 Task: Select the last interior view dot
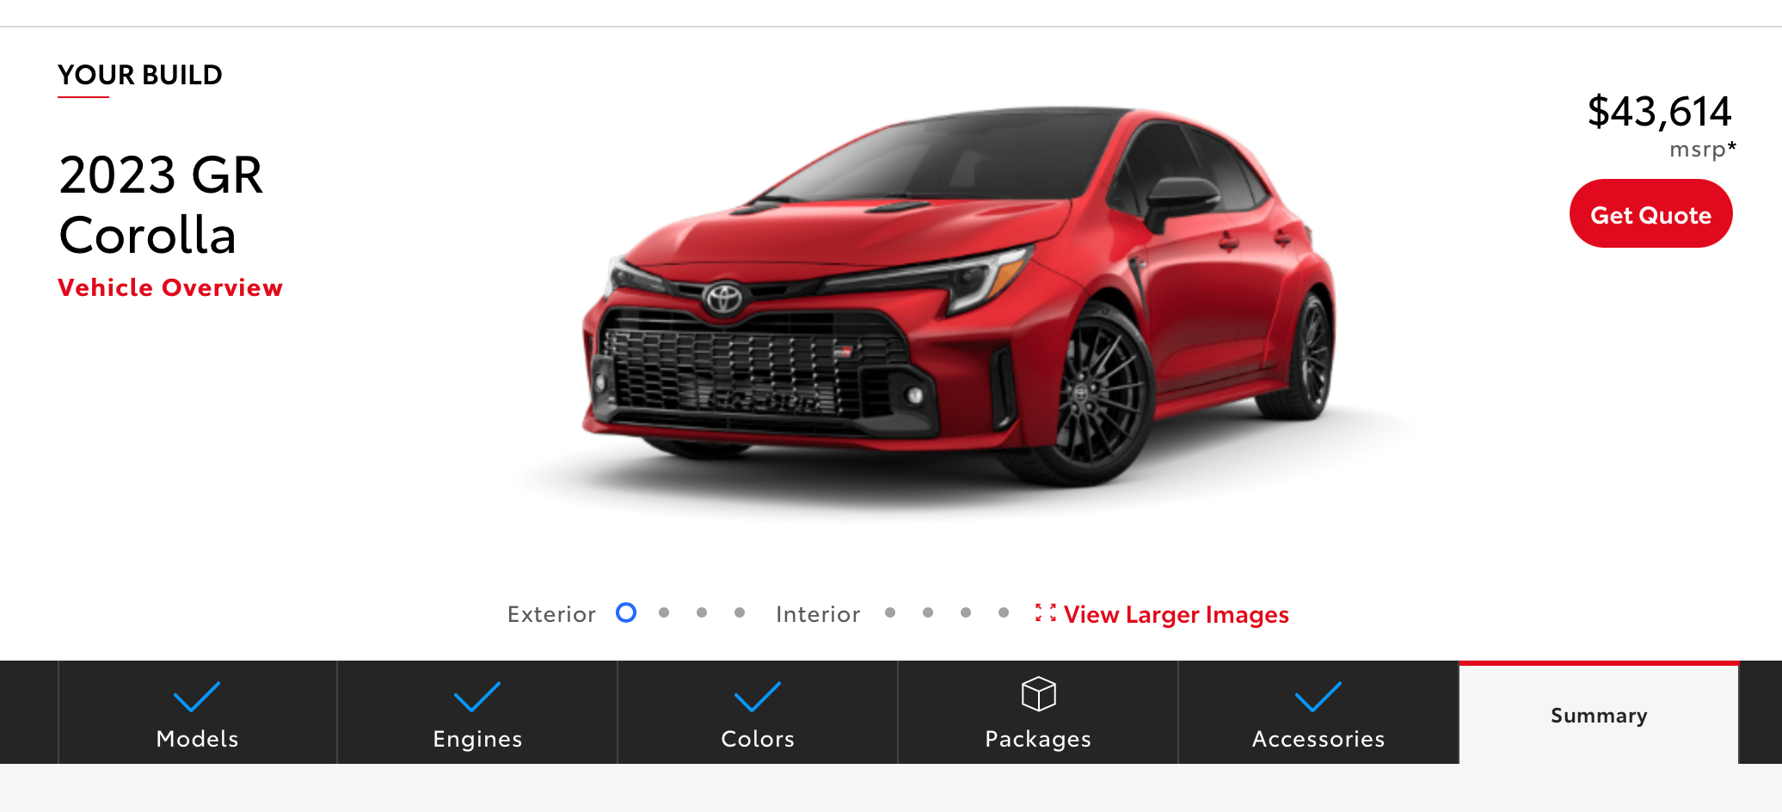pos(1004,612)
